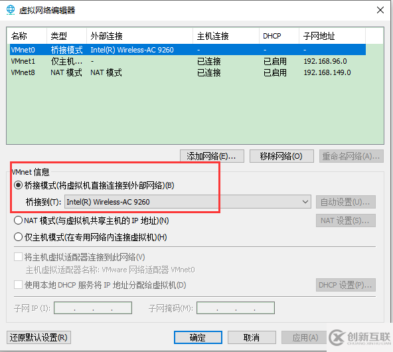Image resolution: width=393 pixels, height=352 pixels.
Task: Click 已连接 cell in VMnet8 row
Action: (208, 72)
